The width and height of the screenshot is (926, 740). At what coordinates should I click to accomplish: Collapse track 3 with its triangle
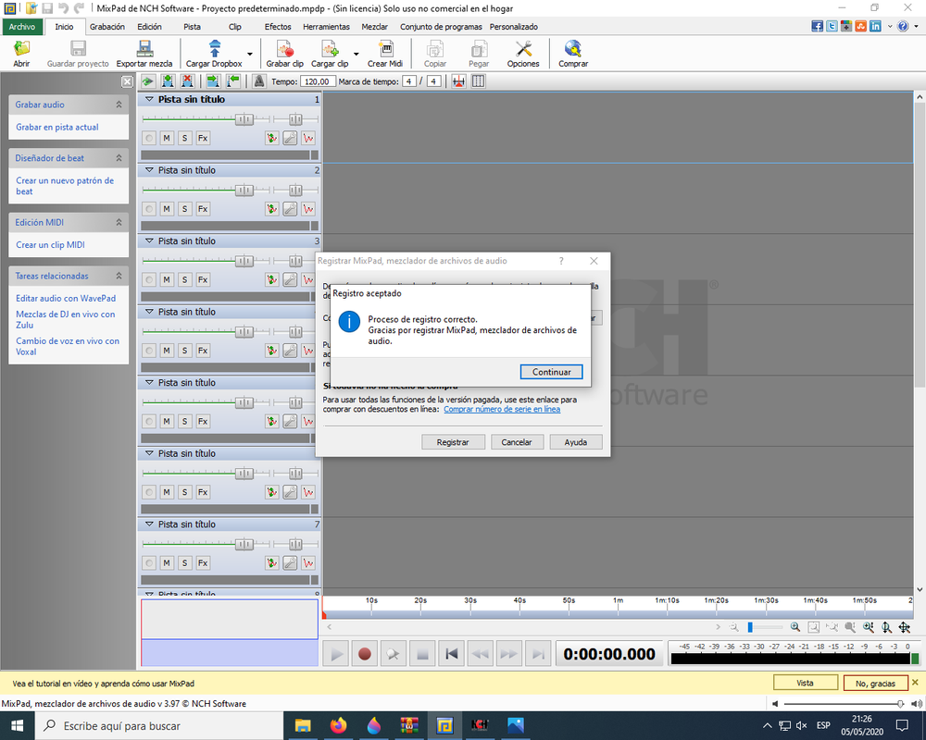149,240
